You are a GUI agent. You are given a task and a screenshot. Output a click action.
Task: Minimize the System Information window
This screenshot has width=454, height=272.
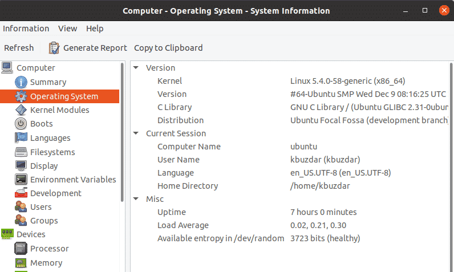(406, 11)
